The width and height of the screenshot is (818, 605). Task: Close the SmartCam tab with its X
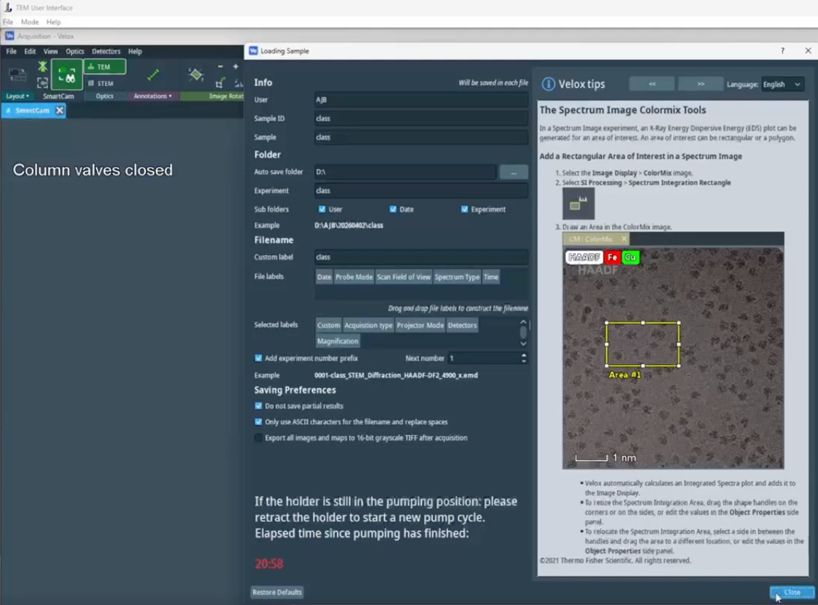click(x=59, y=110)
